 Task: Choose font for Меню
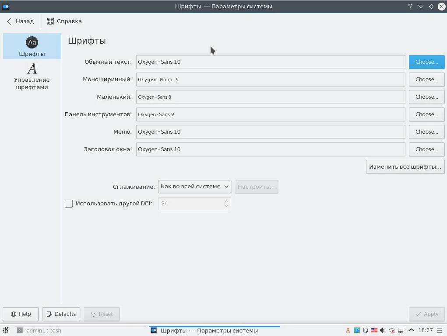click(426, 132)
